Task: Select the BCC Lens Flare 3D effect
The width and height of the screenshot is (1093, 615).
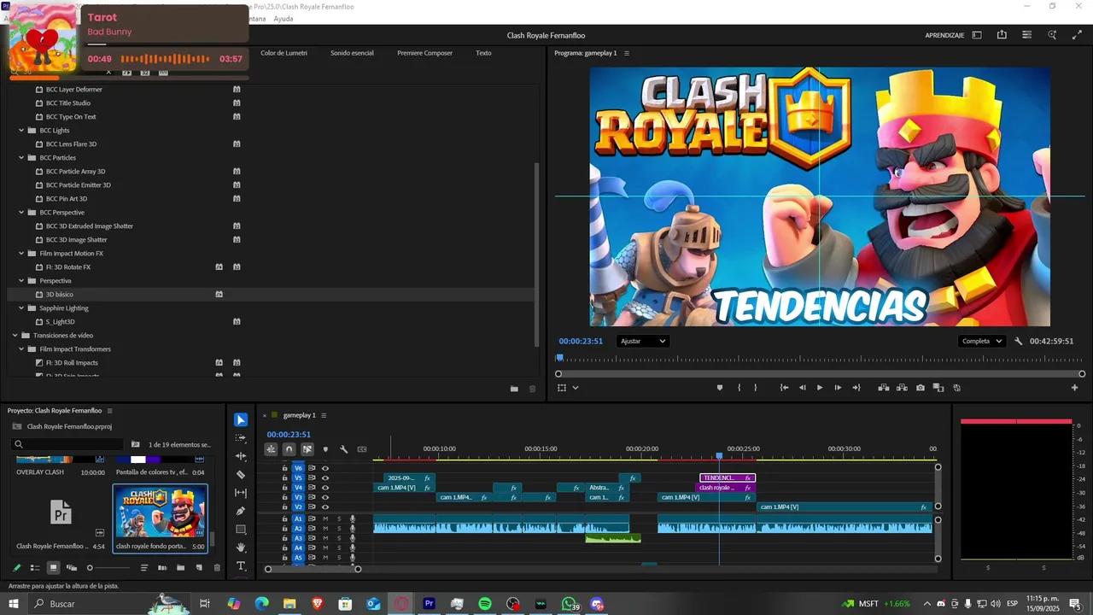Action: [71, 144]
